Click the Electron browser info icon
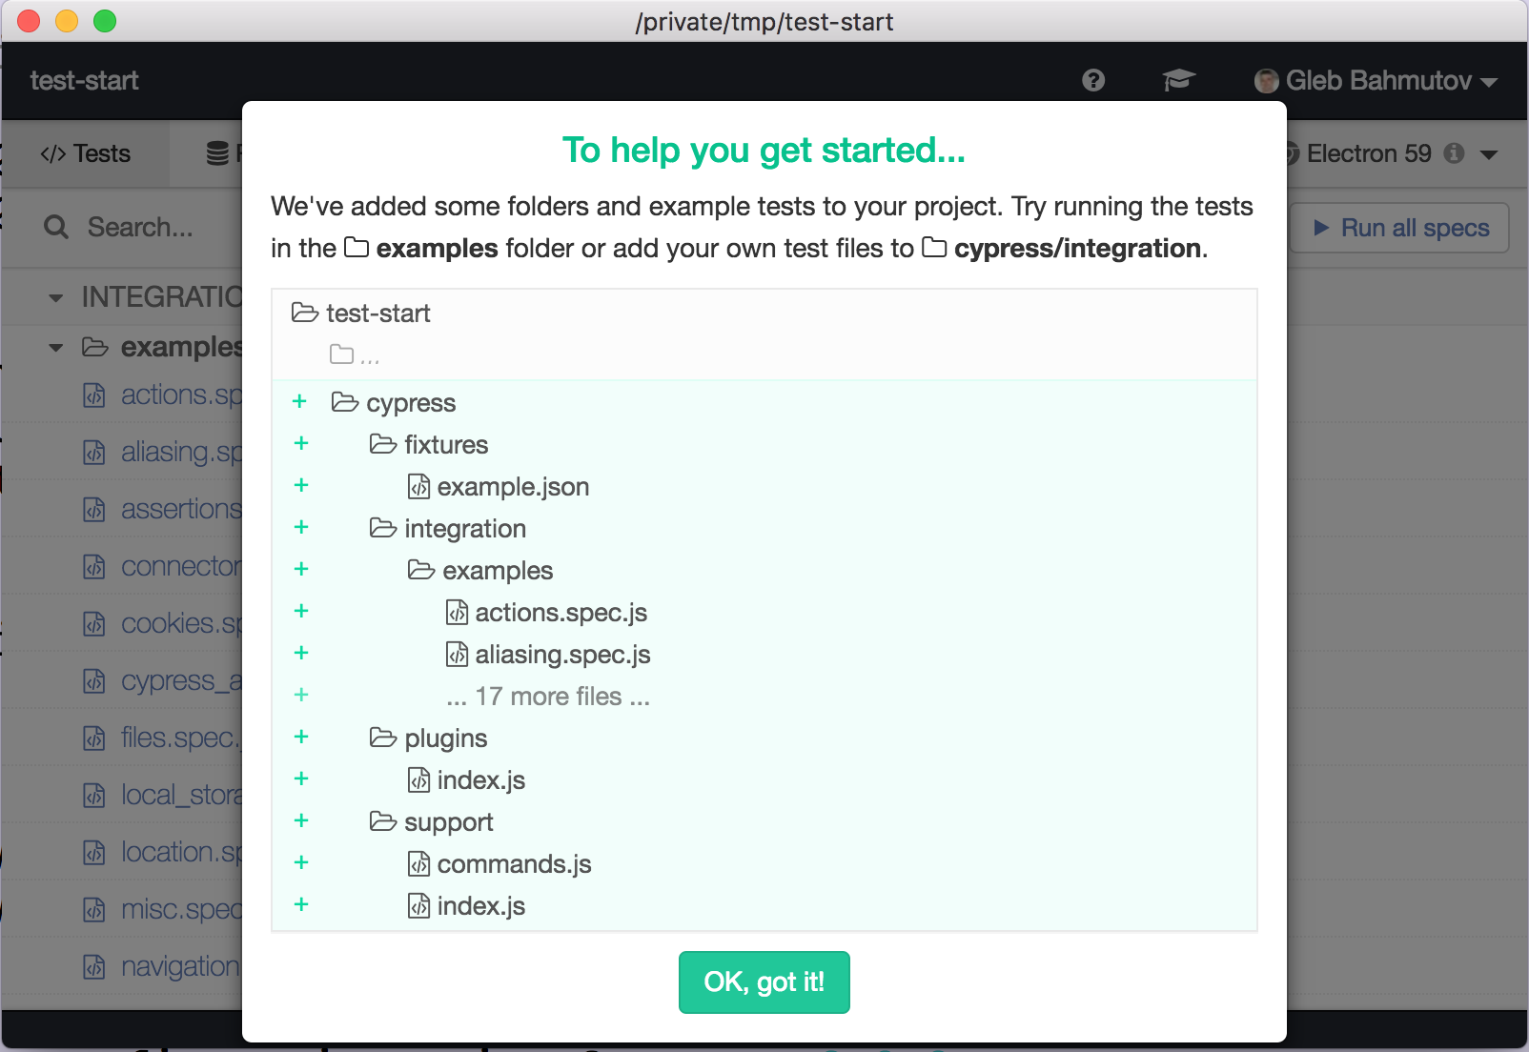The image size is (1529, 1052). 1454,153
